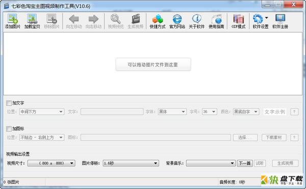Screen dimensions: 306x189
Task: Open the 颜色 color dropdown 黑底白字
Action: click(246, 112)
